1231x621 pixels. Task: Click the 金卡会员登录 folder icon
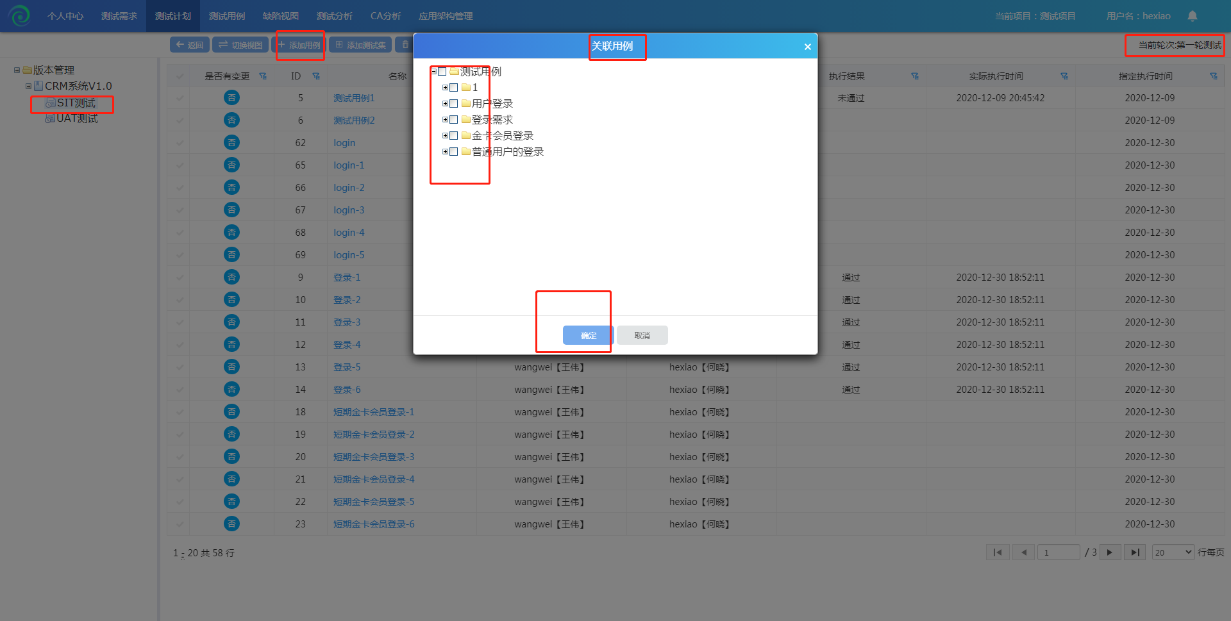(x=466, y=135)
